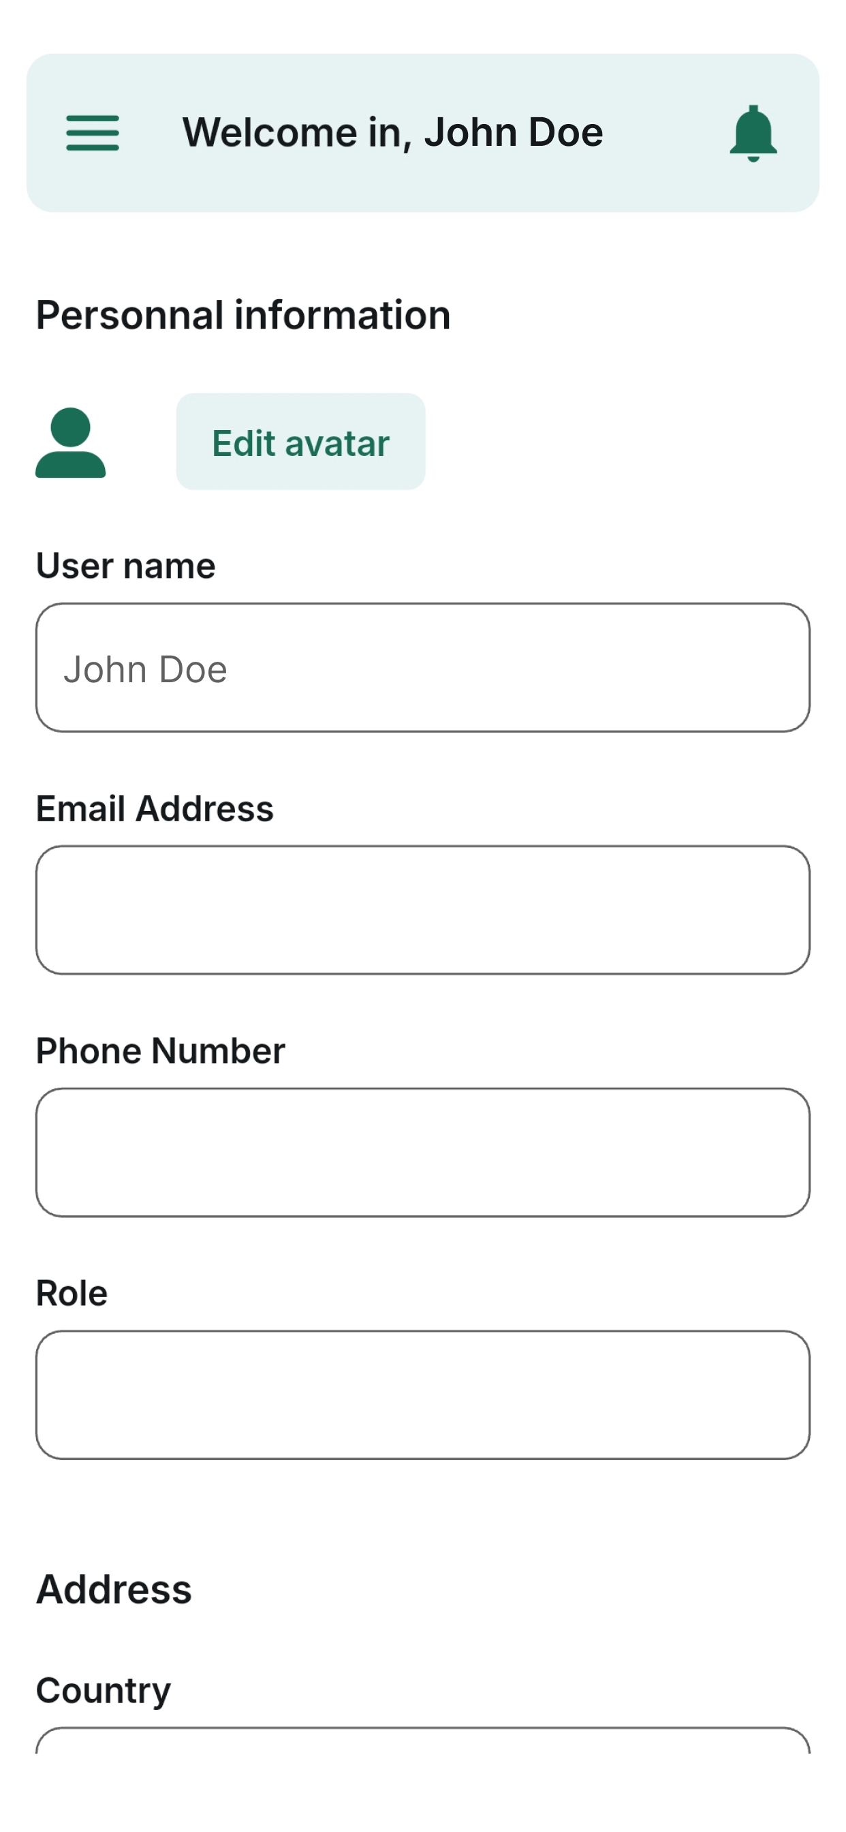Click the Edit avatar button

tap(300, 442)
